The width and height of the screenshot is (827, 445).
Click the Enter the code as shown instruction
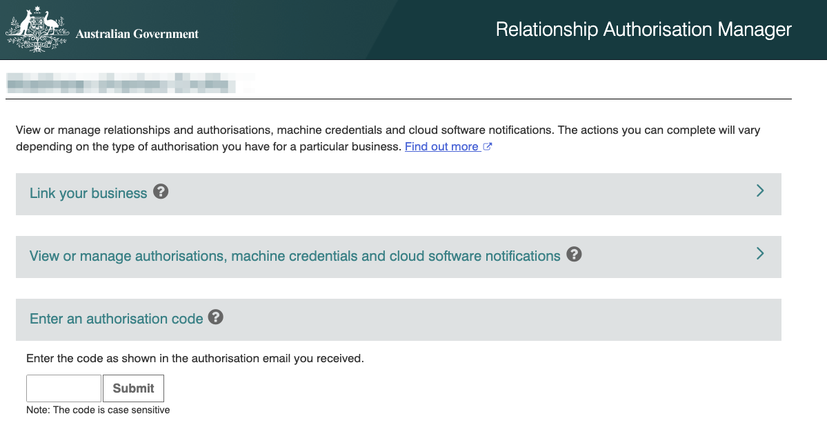pyautogui.click(x=195, y=359)
